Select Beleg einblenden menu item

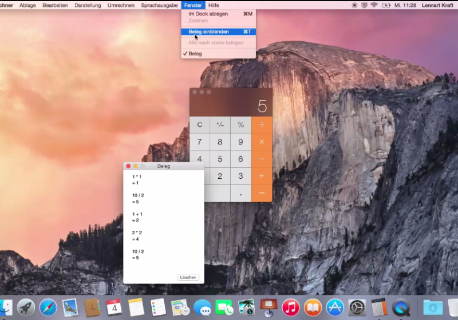pyautogui.click(x=208, y=31)
